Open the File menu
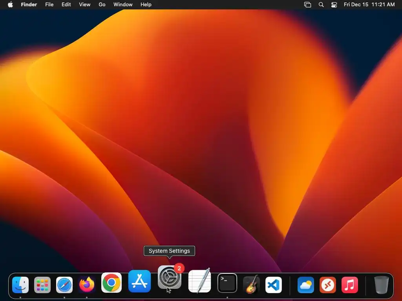402x301 pixels. (x=49, y=4)
